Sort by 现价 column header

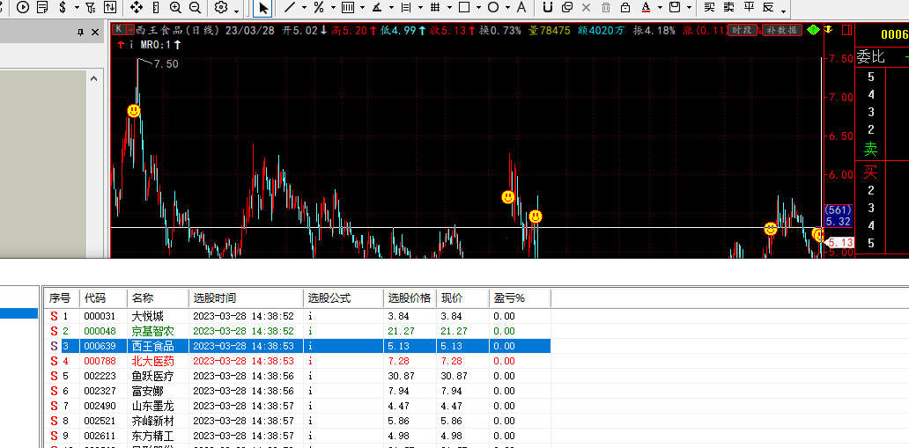tap(462, 298)
